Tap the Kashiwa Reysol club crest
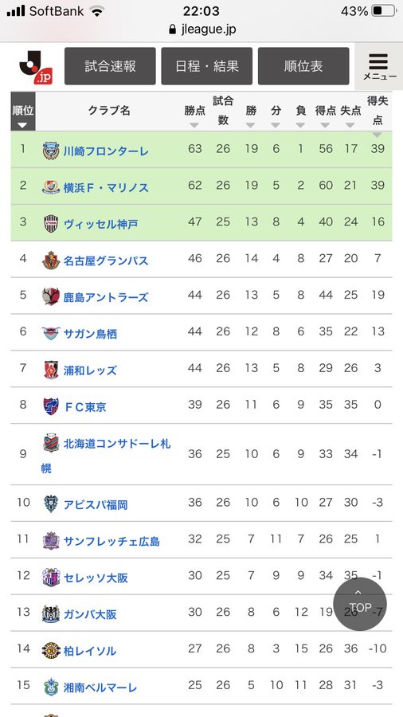The width and height of the screenshot is (403, 717). tap(51, 650)
